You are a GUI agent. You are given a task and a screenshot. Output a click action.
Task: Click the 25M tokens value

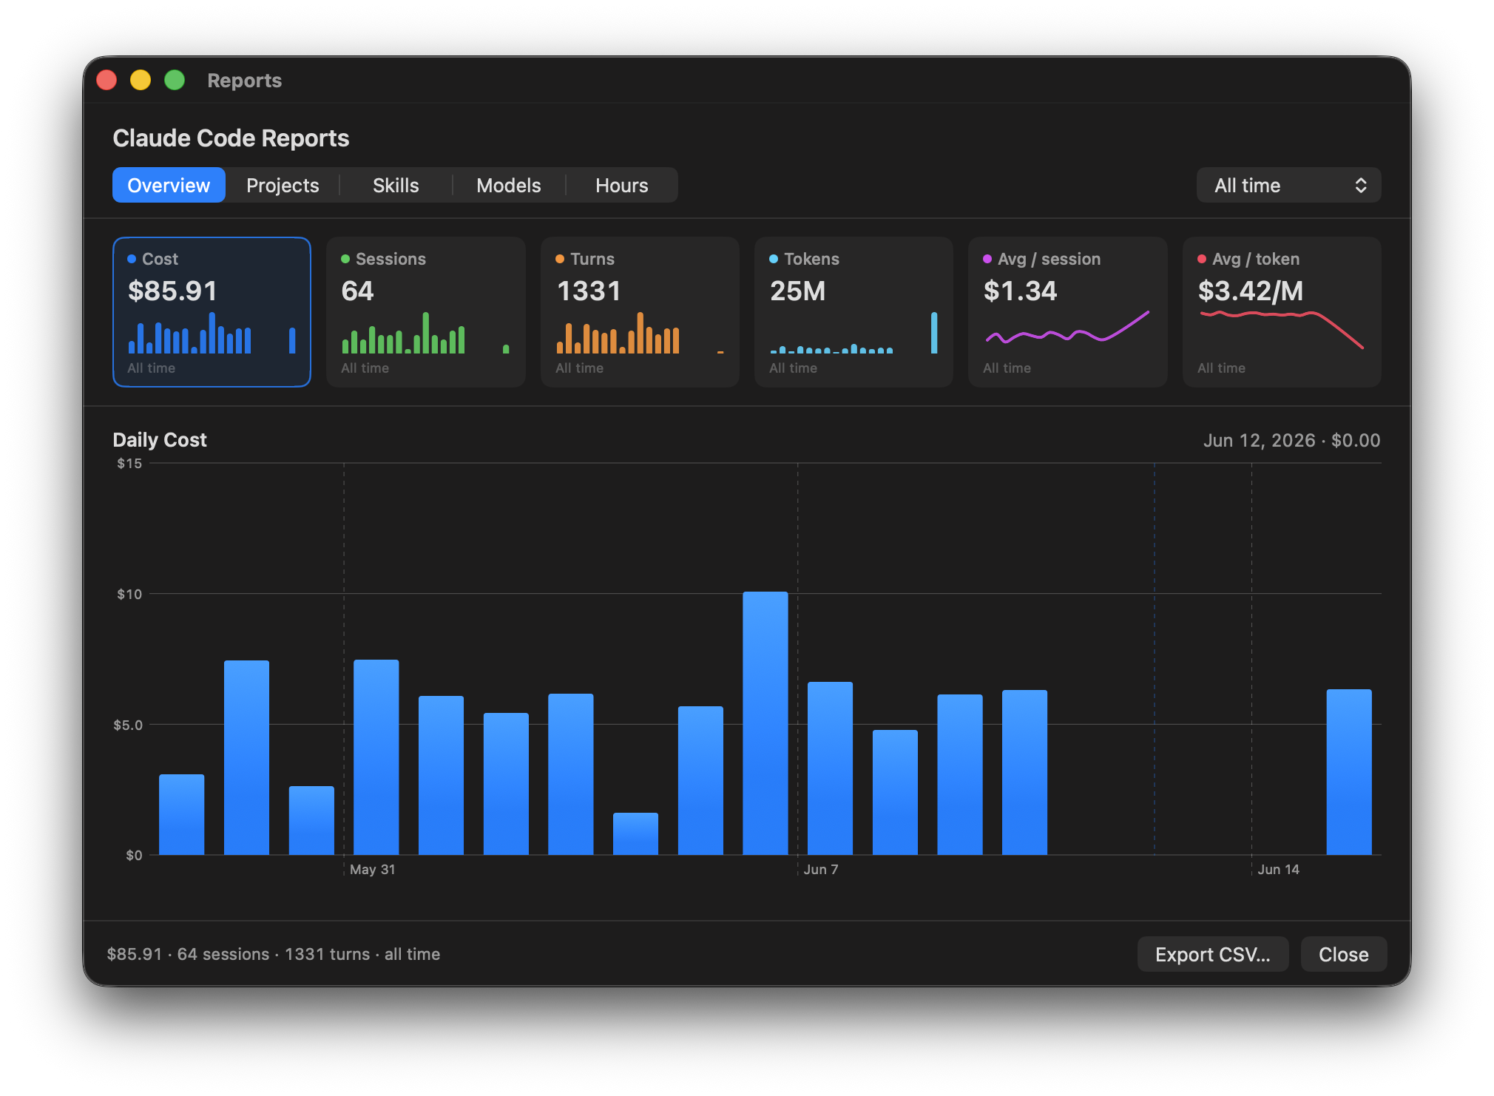tap(798, 291)
